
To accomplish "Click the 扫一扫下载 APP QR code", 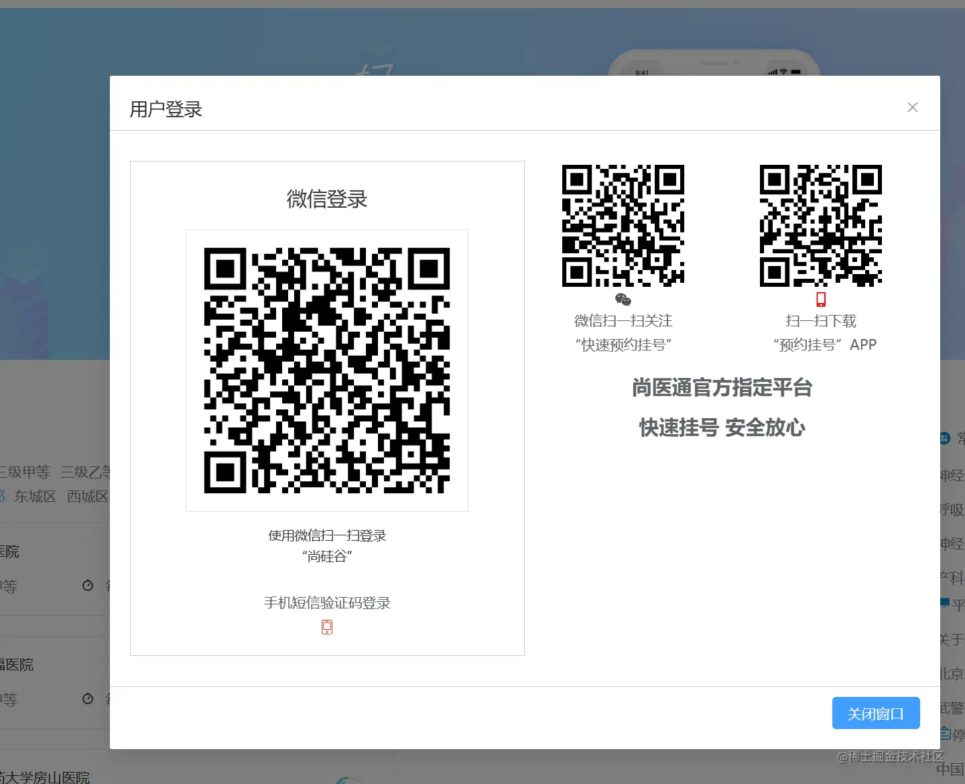I will point(821,226).
